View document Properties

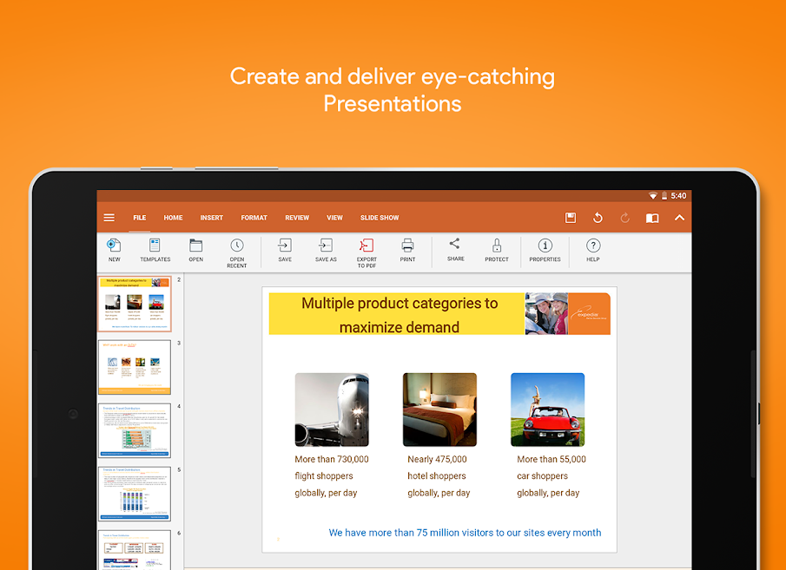545,246
